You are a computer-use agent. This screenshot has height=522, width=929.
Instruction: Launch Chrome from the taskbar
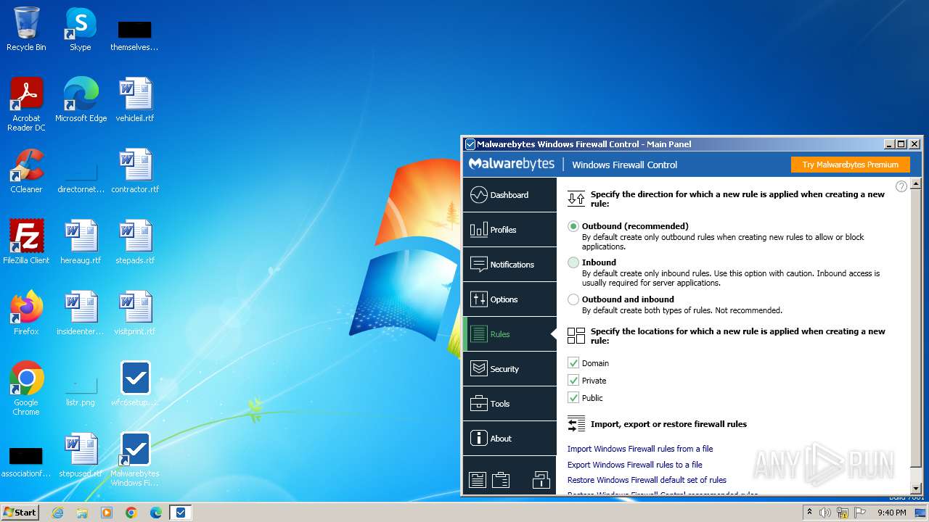click(x=131, y=513)
